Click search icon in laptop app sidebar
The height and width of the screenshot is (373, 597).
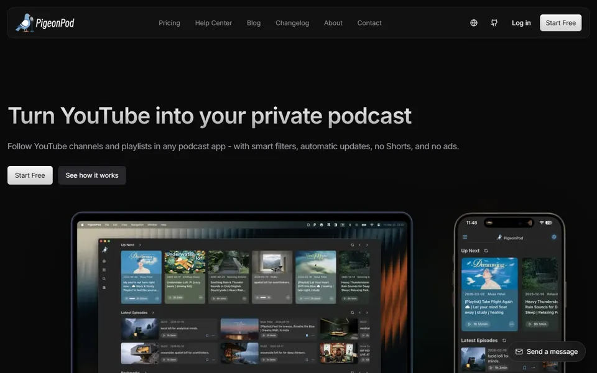104,279
